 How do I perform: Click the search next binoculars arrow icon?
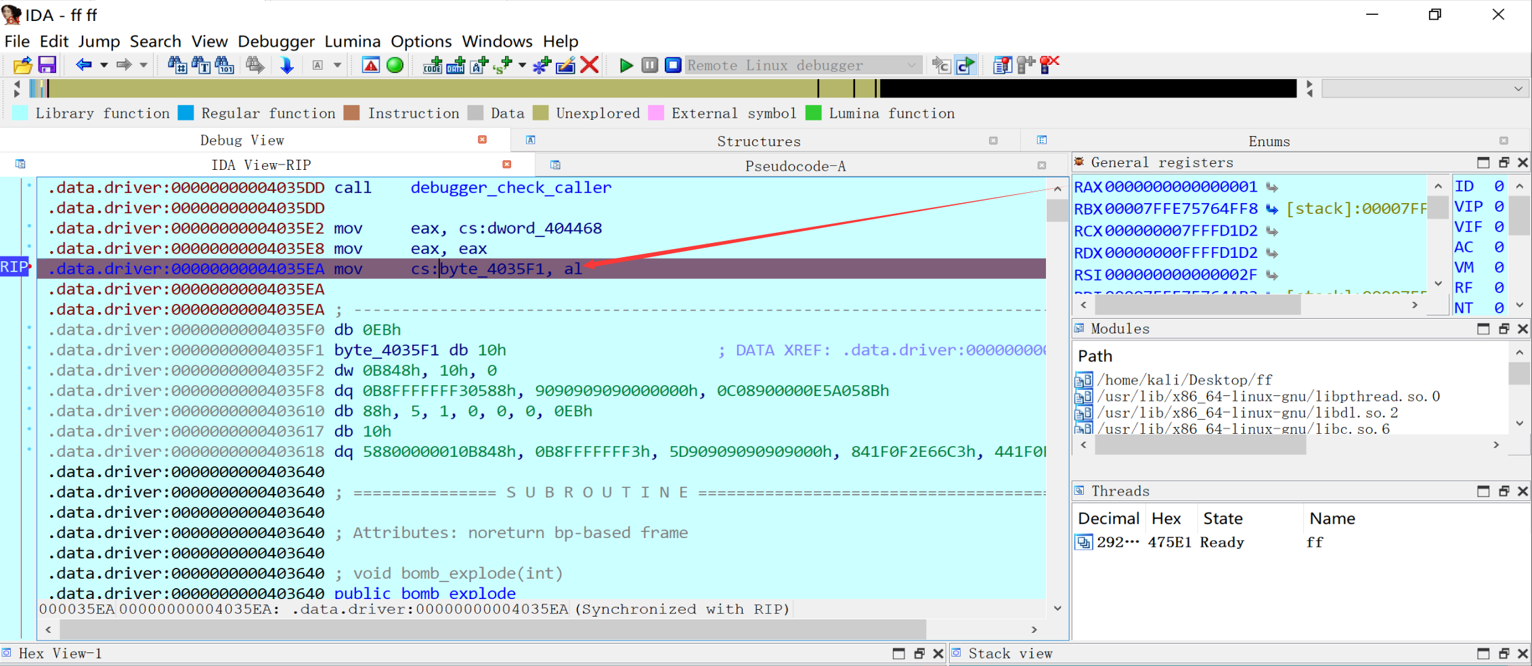pos(255,66)
